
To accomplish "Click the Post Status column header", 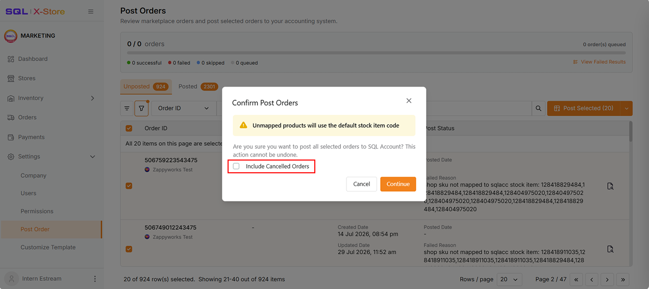I will pos(440,128).
